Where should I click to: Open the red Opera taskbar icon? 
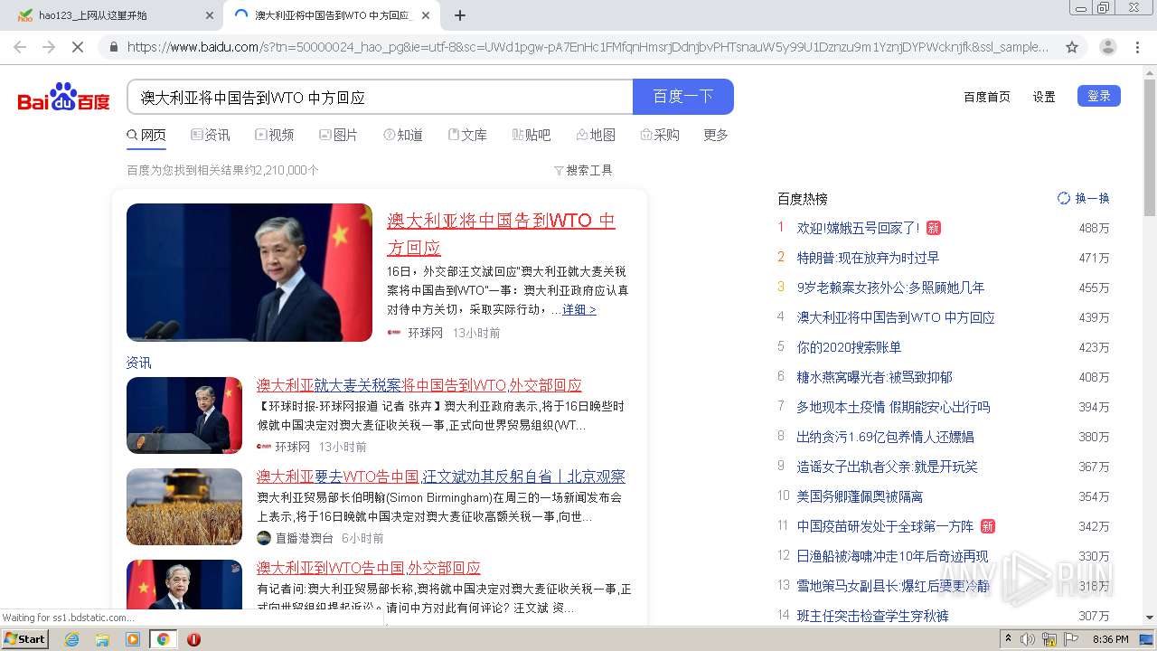(x=193, y=639)
